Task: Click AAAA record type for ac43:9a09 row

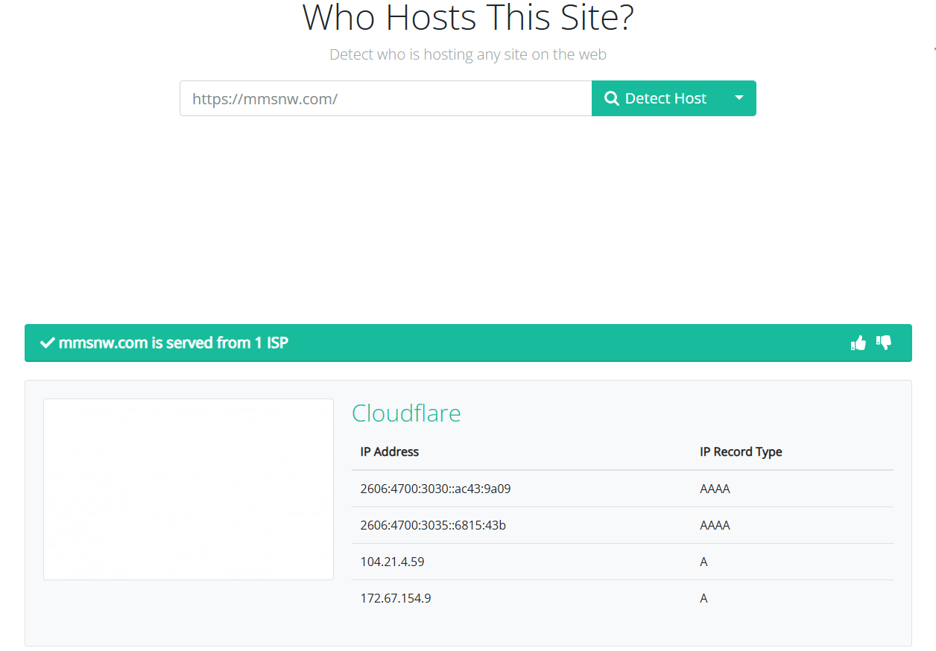Action: [715, 489]
